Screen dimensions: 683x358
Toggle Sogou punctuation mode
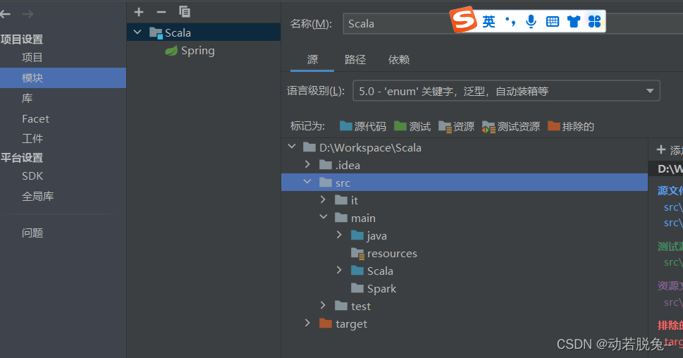coord(510,21)
